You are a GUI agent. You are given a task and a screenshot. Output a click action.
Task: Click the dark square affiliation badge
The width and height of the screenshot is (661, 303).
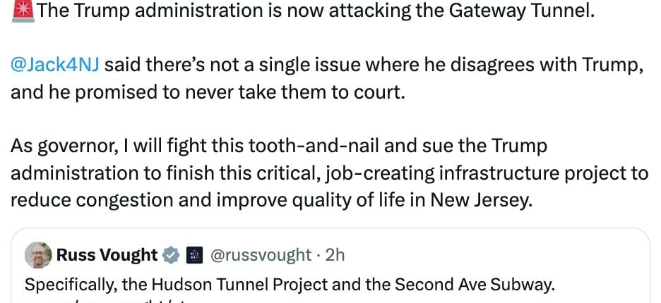point(194,254)
